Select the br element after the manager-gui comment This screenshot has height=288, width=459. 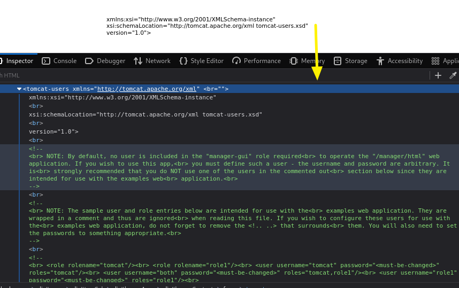pos(36,194)
